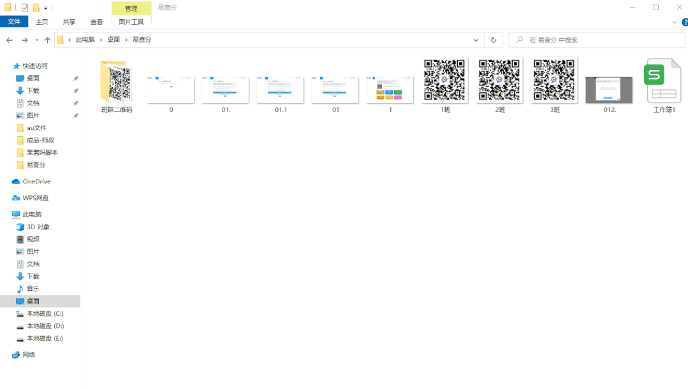Open Help via the question mark icon
This screenshot has width=688, height=389.
pos(684,22)
